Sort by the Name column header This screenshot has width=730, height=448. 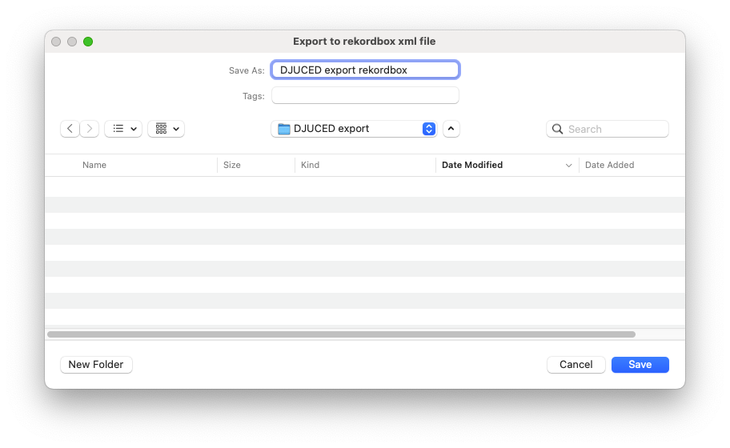coord(94,165)
